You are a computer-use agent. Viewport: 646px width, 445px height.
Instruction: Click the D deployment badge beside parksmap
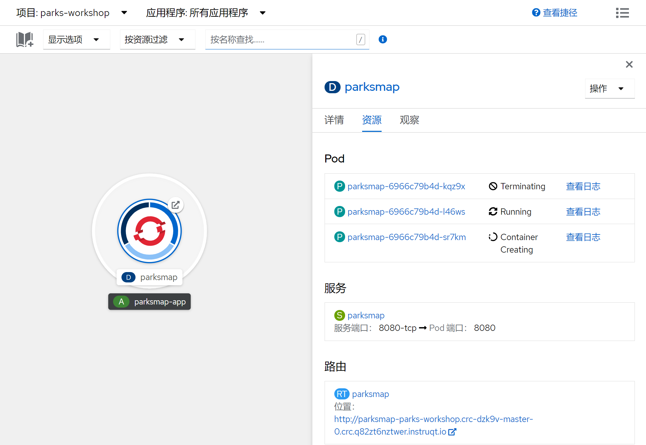[332, 87]
